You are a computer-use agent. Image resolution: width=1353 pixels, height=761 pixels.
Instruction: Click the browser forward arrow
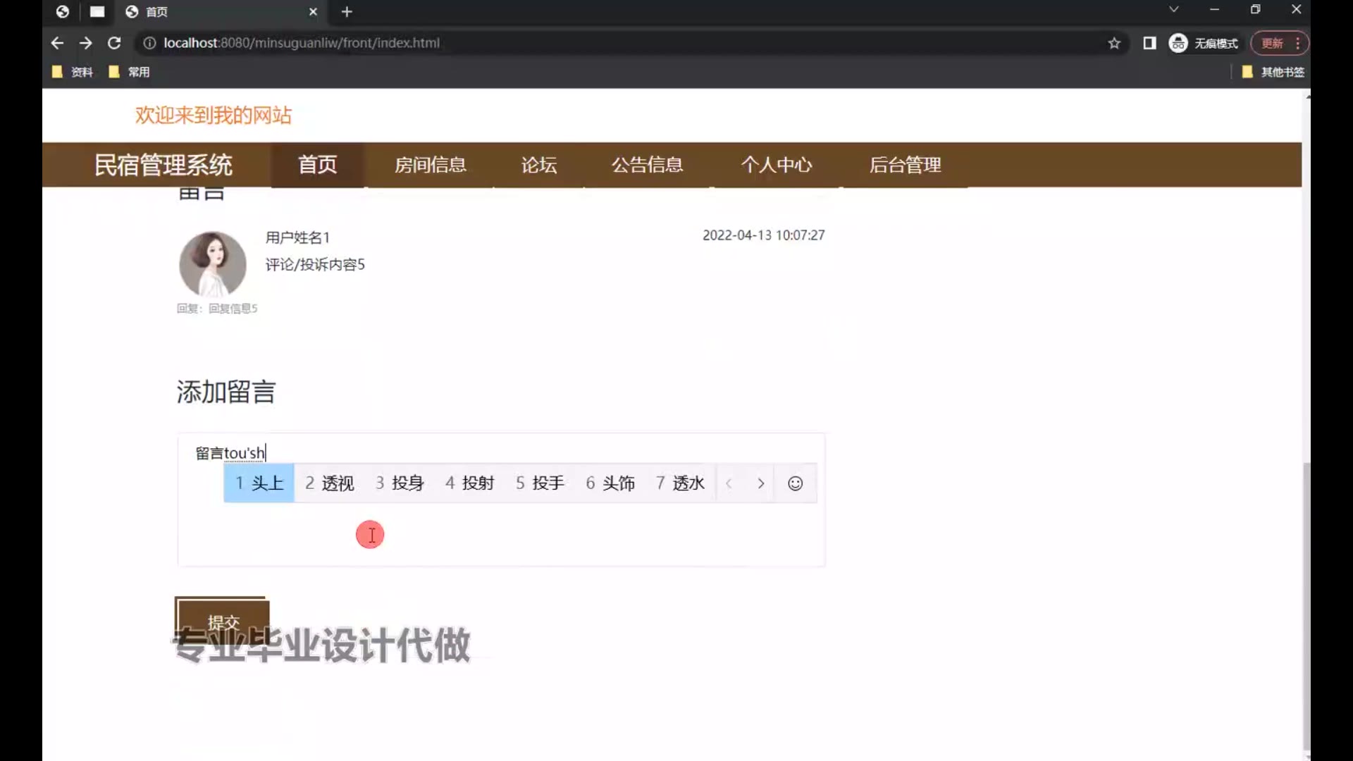coord(86,43)
